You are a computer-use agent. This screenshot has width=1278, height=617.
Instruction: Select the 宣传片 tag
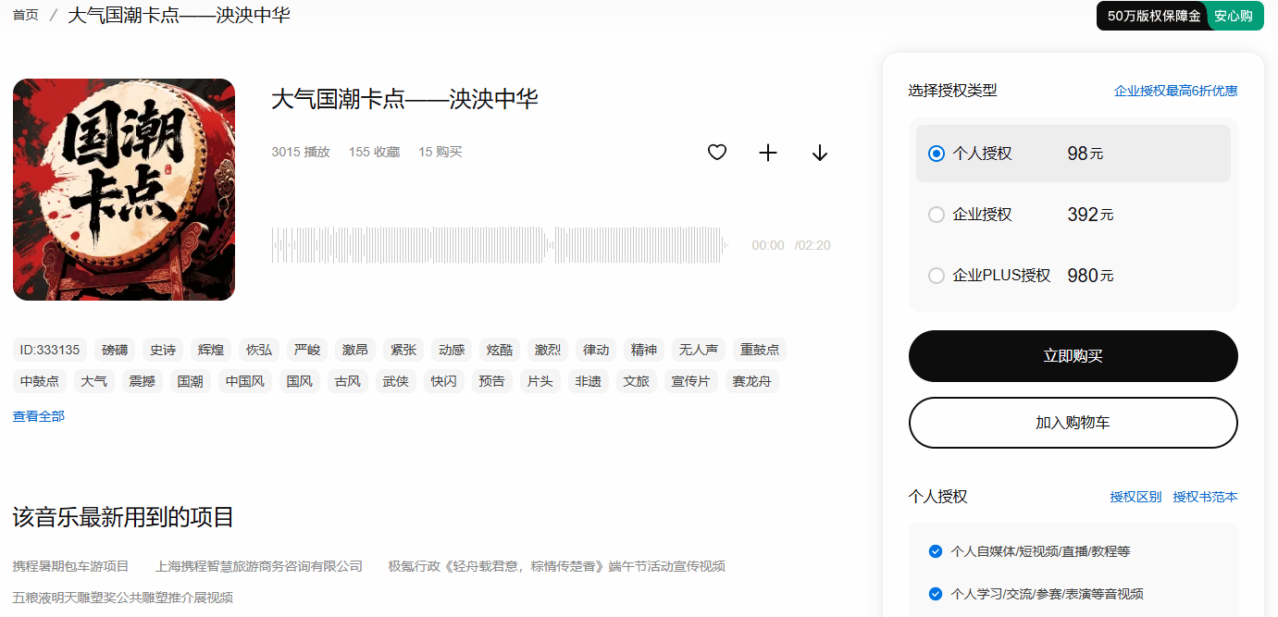pos(691,381)
